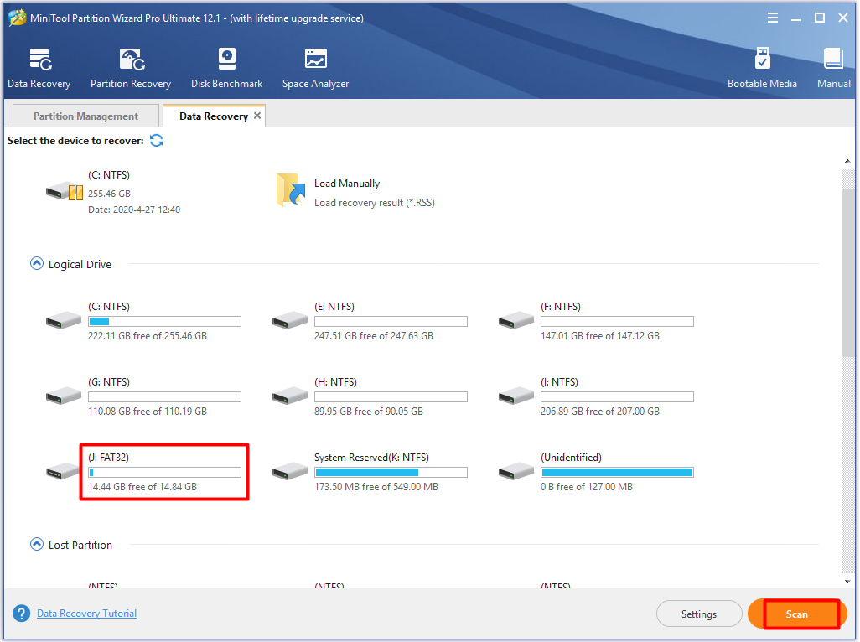This screenshot has height=642, width=860.
Task: Click the Load Manually folder icon
Action: click(x=291, y=189)
